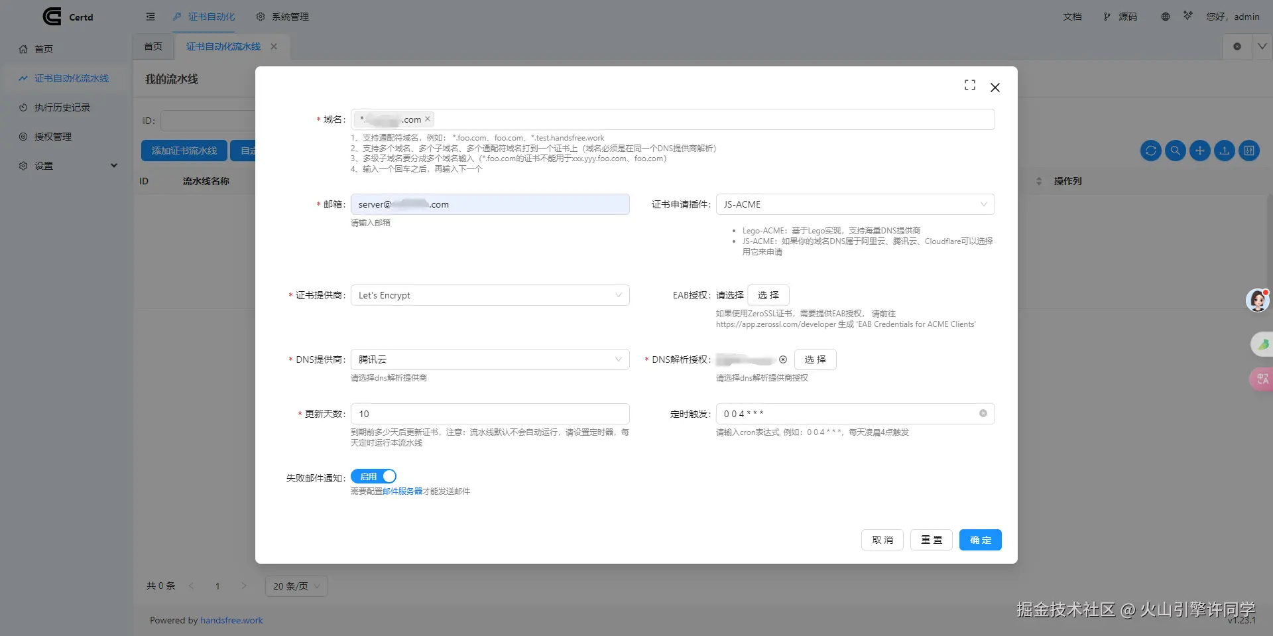Click the avatar floating assistant icon
1273x636 pixels.
click(x=1258, y=300)
